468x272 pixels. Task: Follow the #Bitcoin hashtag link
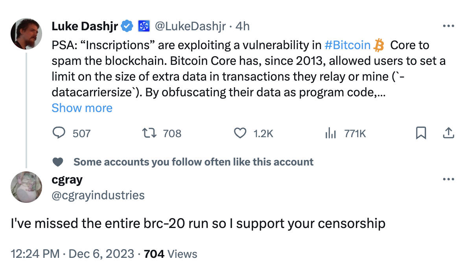click(x=348, y=46)
